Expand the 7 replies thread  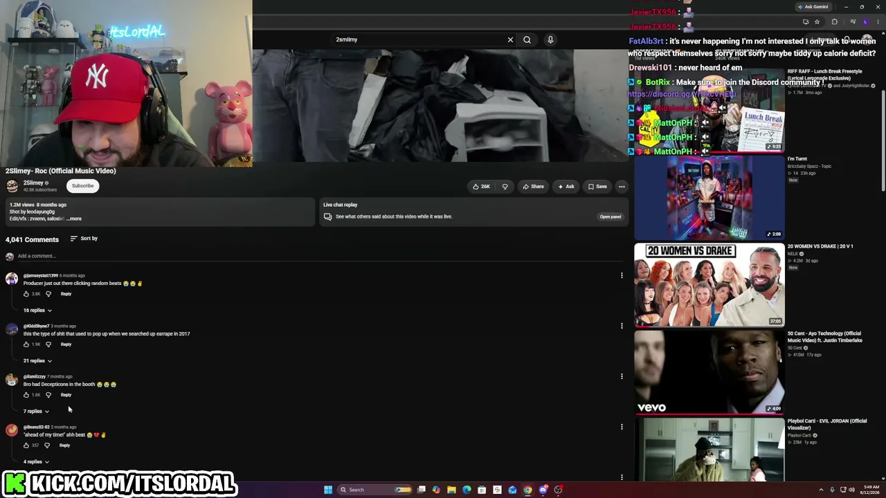(x=36, y=412)
